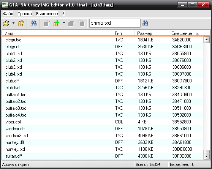Click the greyed replace file icon
This screenshot has width=212, height=169.
pos(71,24)
